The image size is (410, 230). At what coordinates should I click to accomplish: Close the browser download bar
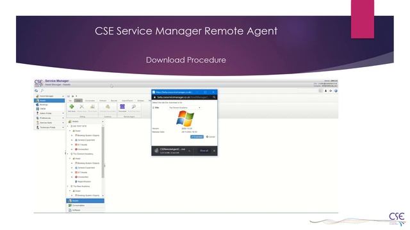tap(214, 151)
